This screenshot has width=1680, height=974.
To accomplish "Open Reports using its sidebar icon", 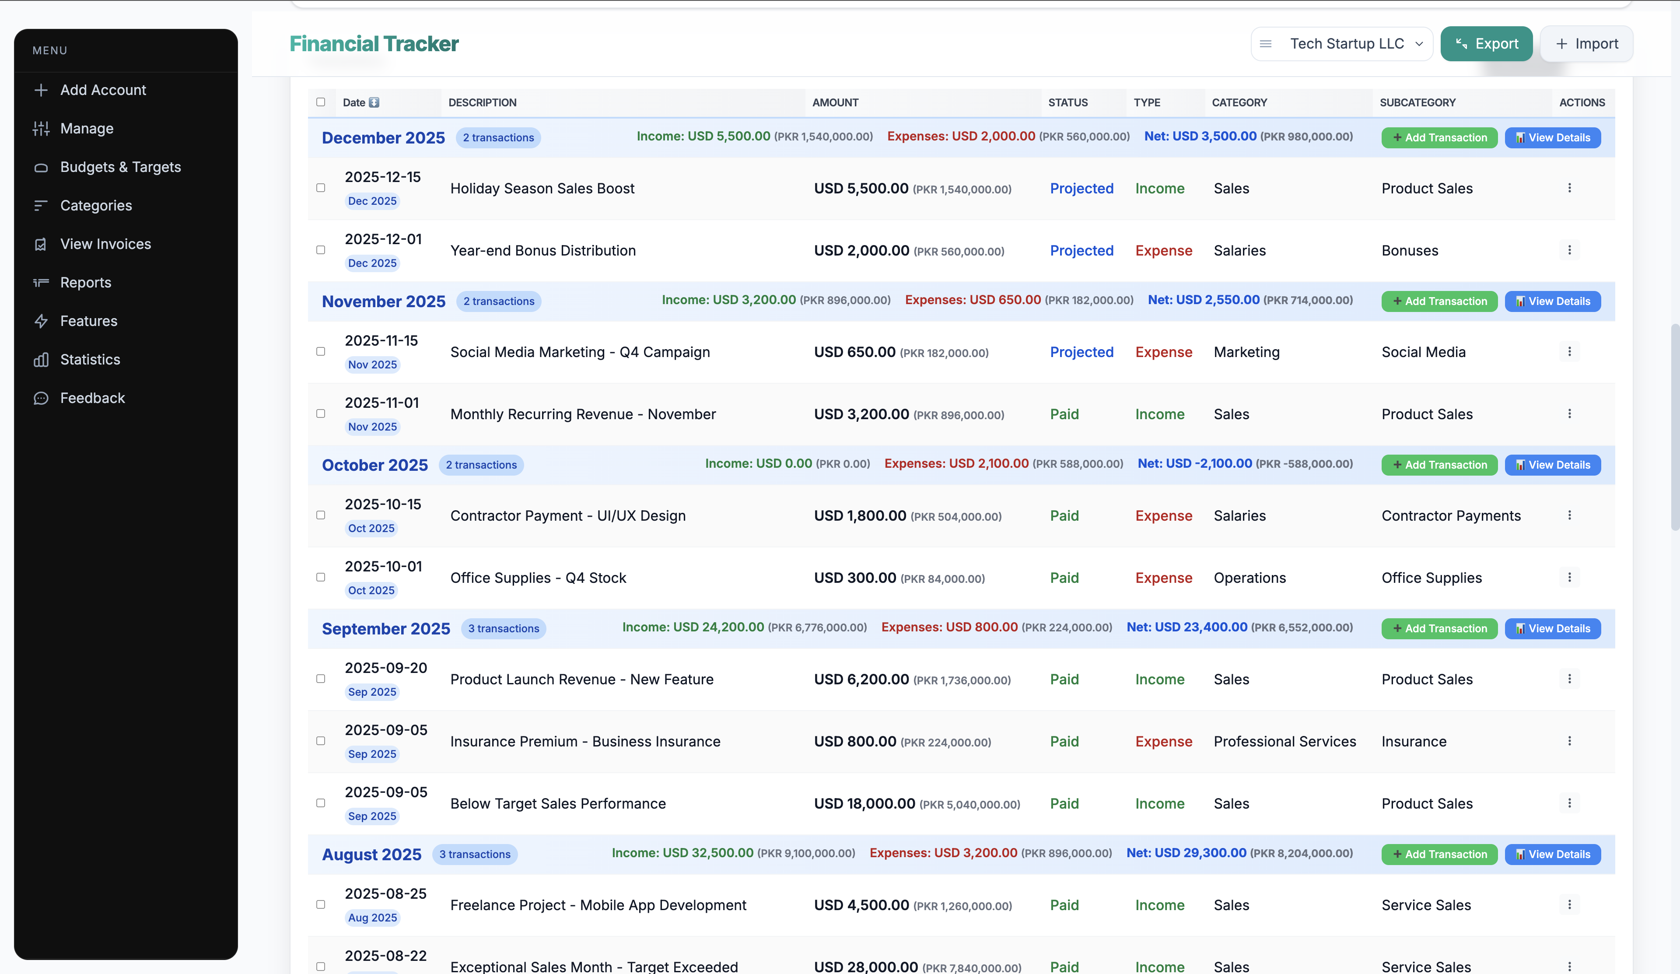I will [x=41, y=282].
